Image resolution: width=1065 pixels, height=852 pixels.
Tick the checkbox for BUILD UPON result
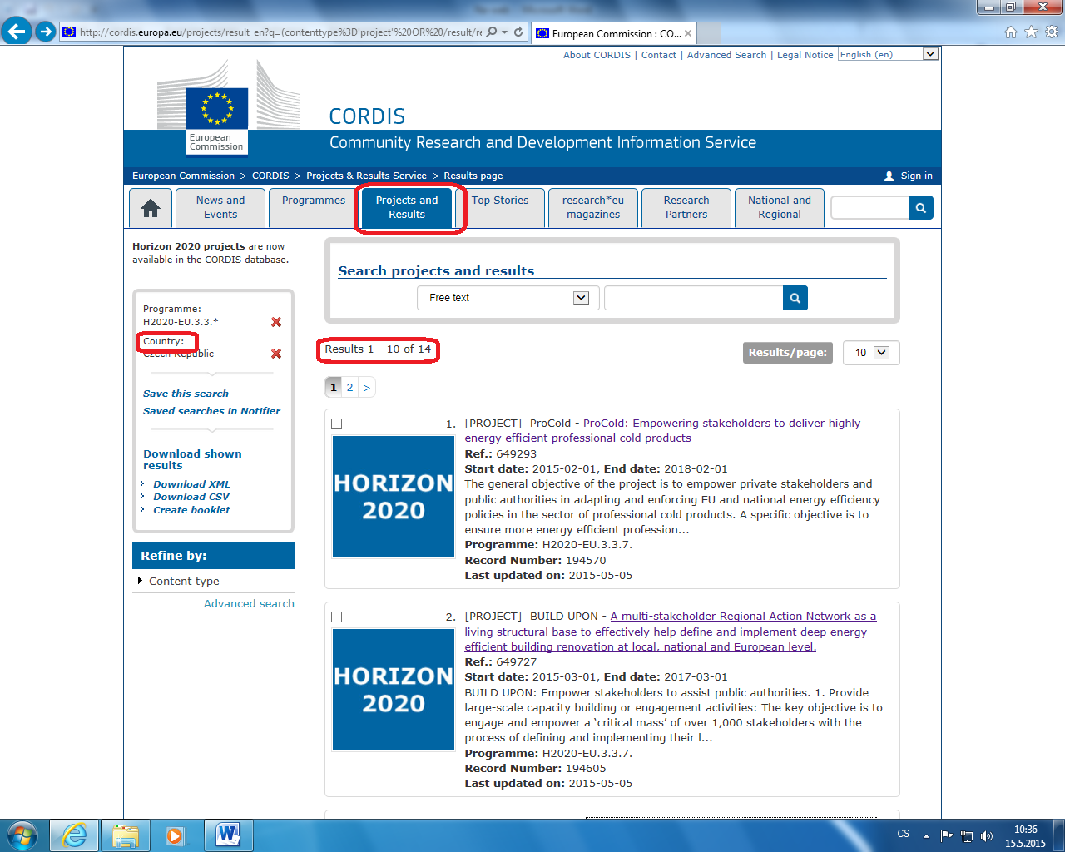point(337,617)
